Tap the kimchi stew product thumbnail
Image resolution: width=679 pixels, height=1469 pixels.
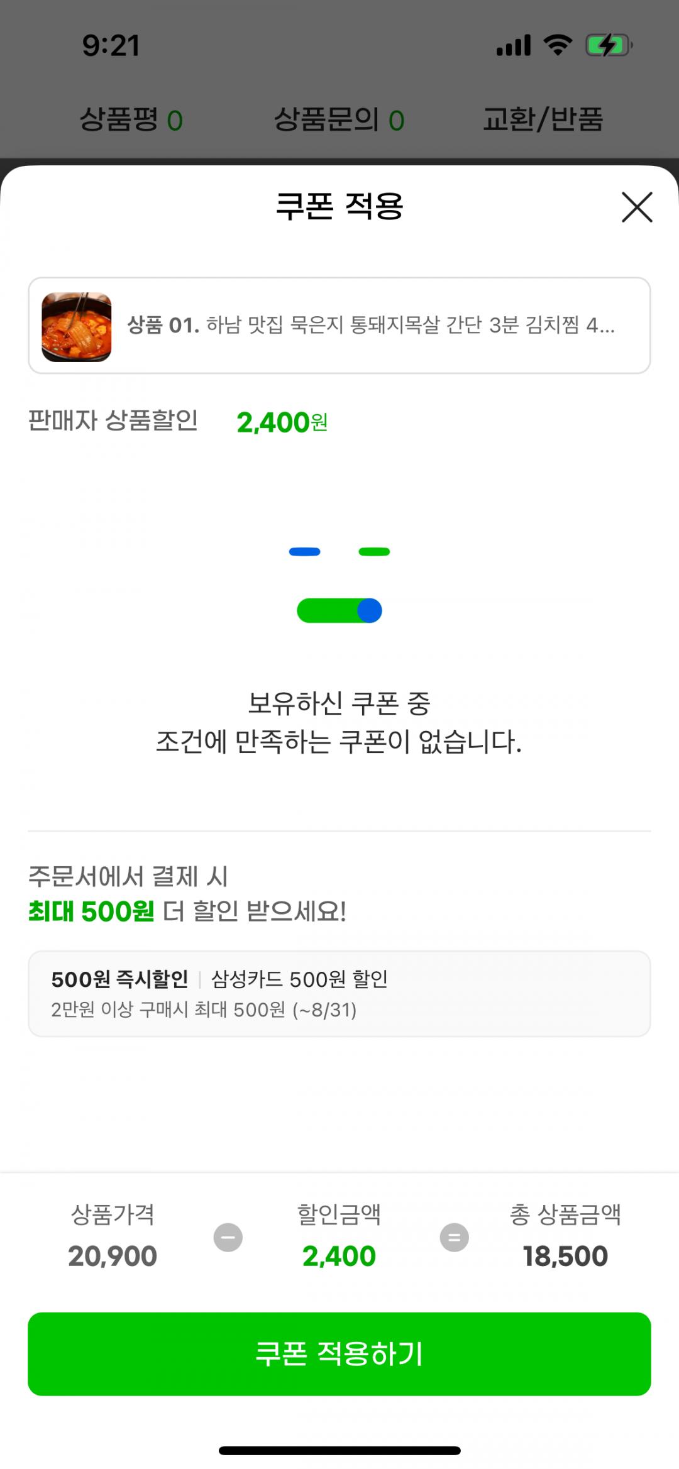coord(76,327)
